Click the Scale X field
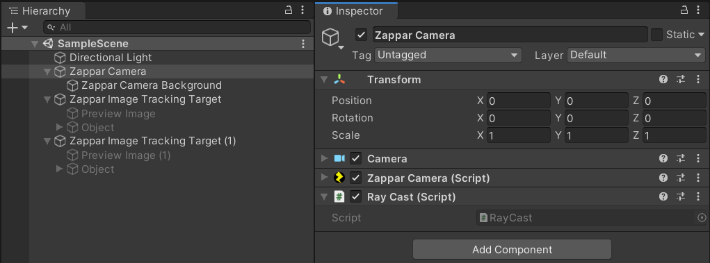 tap(519, 135)
